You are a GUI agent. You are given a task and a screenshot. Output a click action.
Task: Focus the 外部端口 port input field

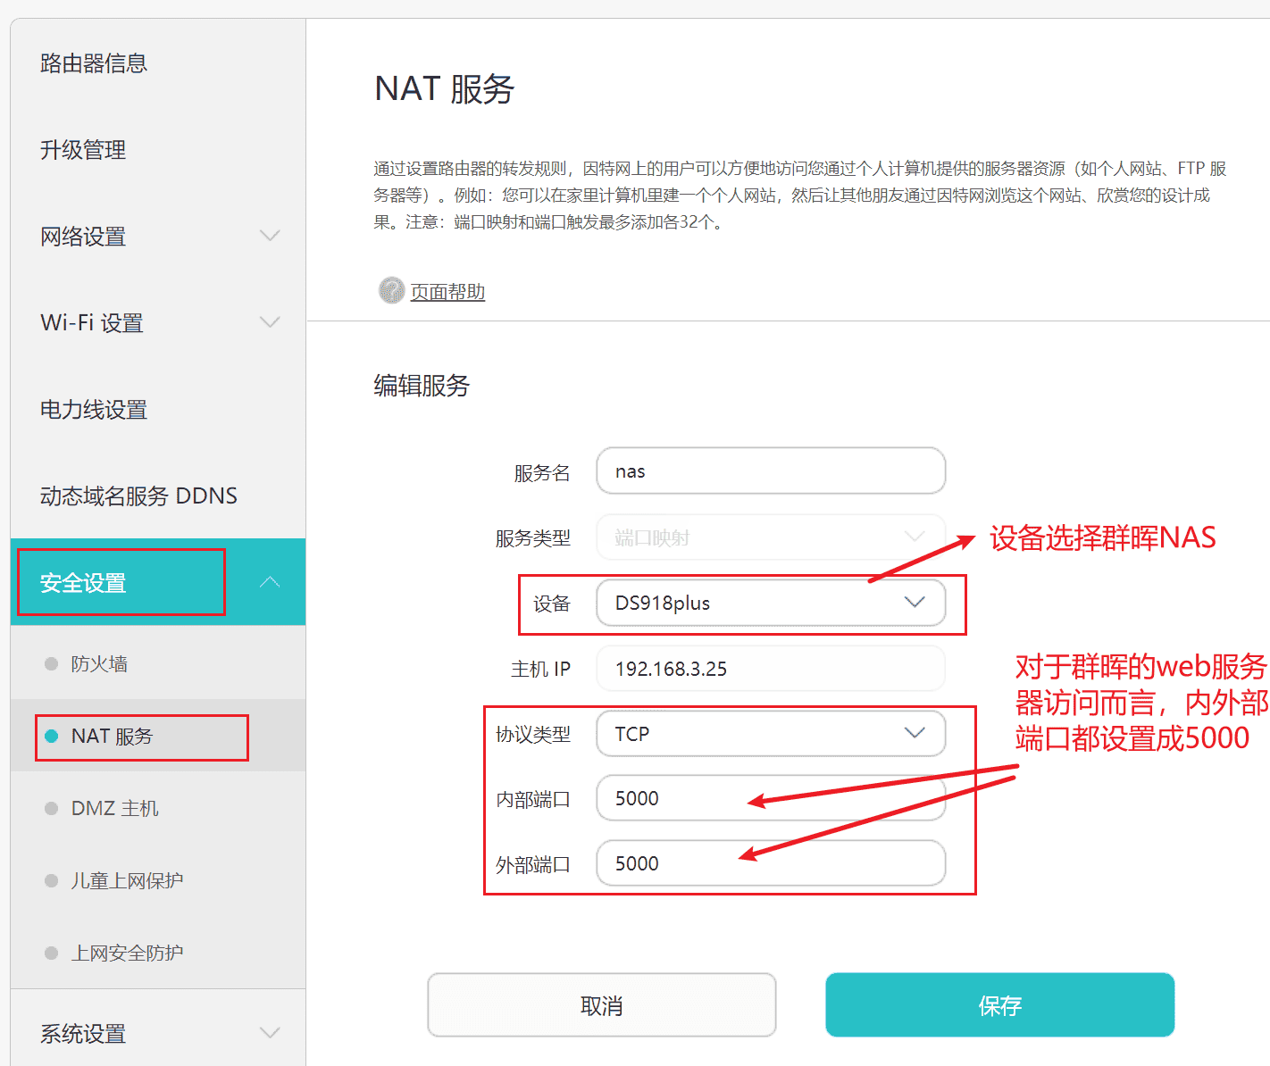pos(770,863)
